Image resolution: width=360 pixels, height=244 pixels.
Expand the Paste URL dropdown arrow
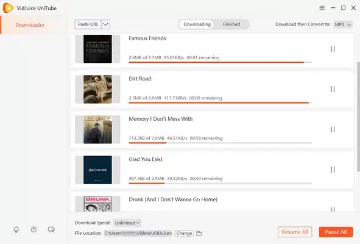tap(105, 24)
